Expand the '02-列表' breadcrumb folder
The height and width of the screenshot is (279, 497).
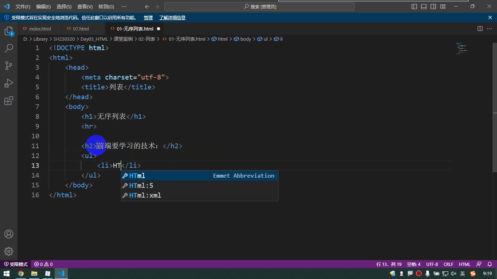click(x=147, y=39)
